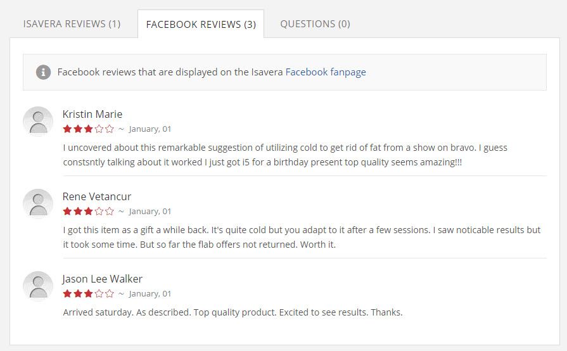Screen dimensions: 567x351
Task: Click reviewer name Rene Vetancur
Action: [97, 196]
